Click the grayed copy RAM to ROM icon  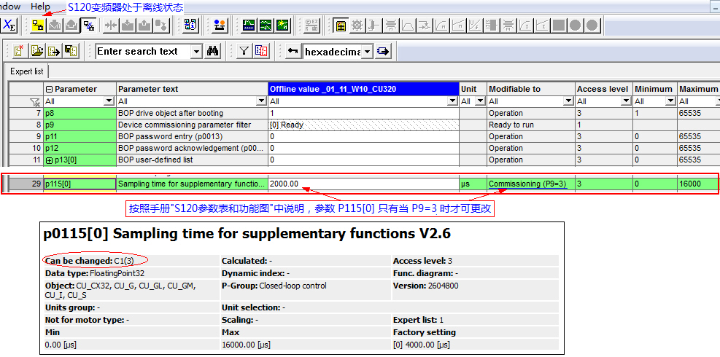coord(161,25)
